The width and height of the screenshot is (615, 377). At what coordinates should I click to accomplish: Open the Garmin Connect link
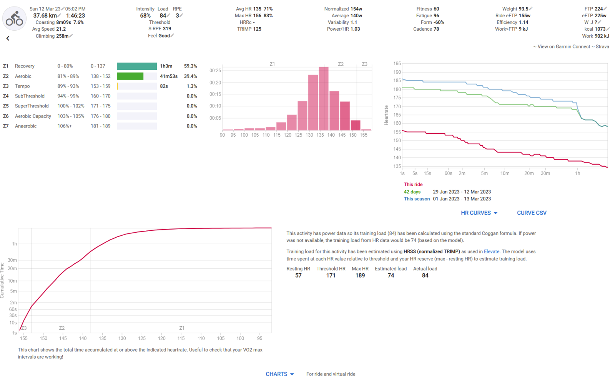[563, 47]
